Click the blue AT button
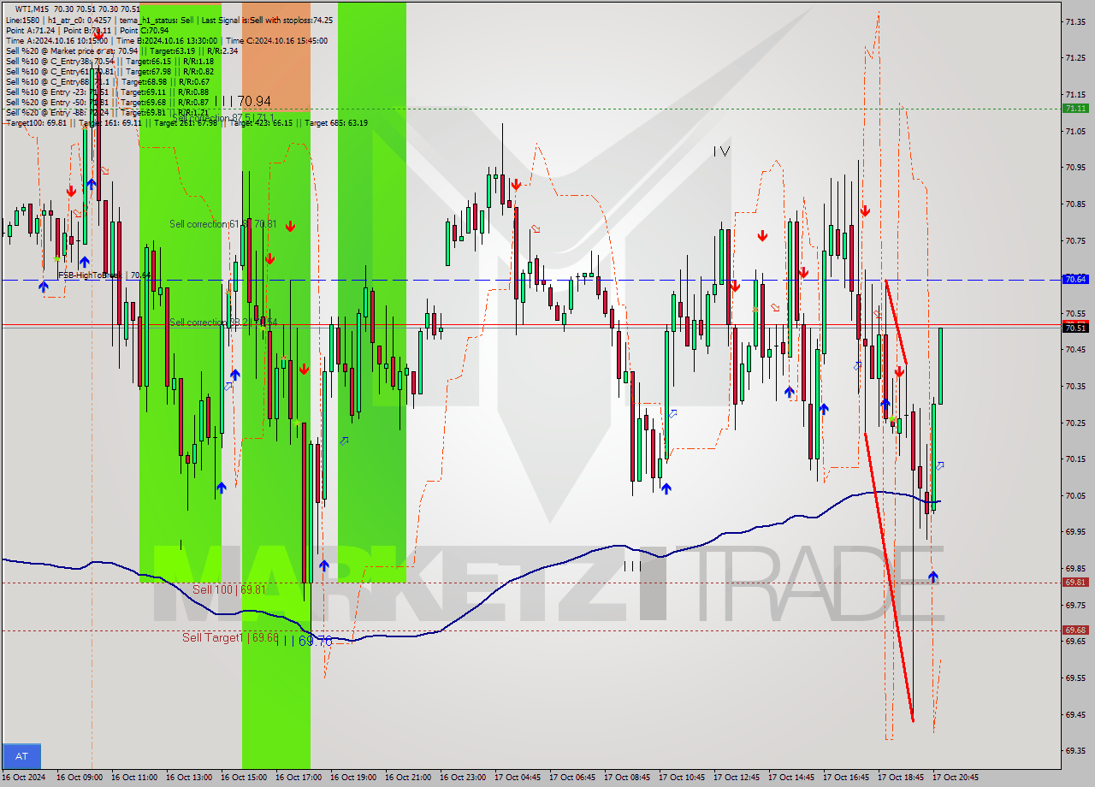The image size is (1095, 787). coord(21,756)
